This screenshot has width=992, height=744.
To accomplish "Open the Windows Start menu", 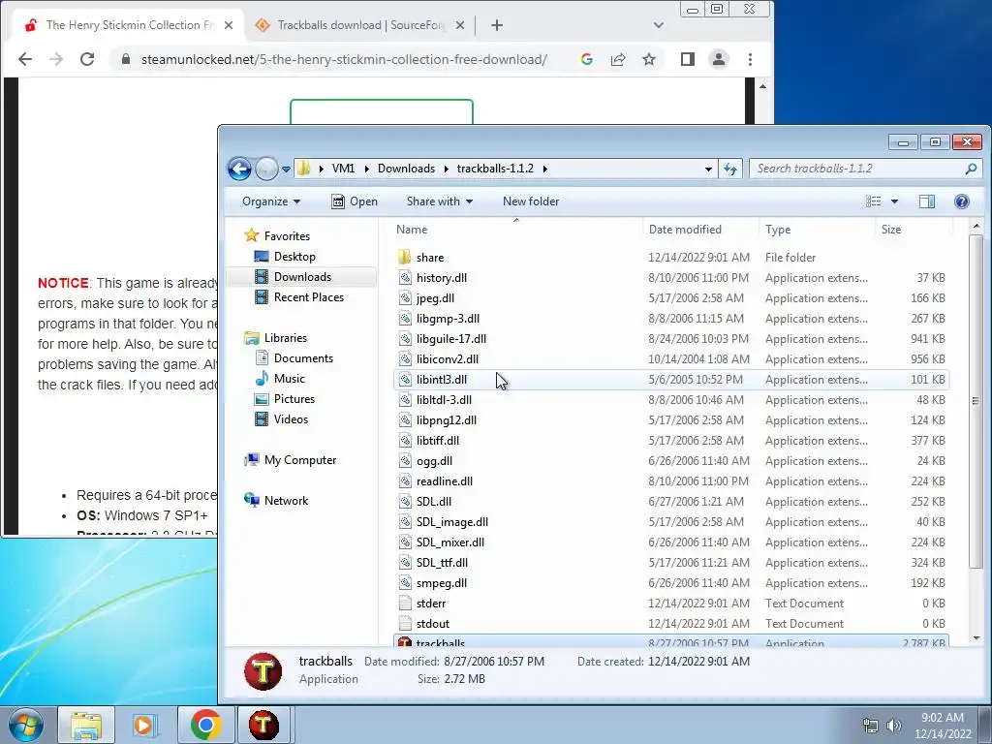I will pyautogui.click(x=26, y=725).
